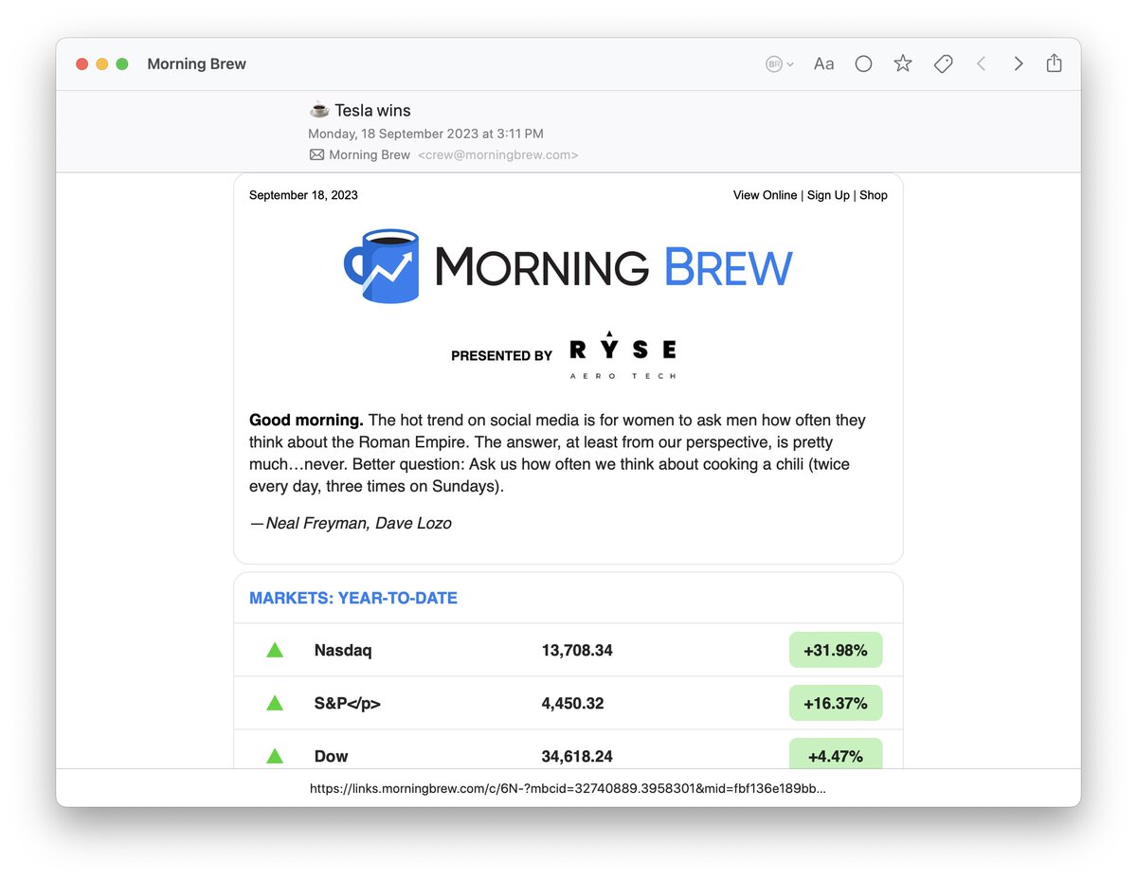Go to the previous message arrow
The width and height of the screenshot is (1137, 881).
(981, 63)
